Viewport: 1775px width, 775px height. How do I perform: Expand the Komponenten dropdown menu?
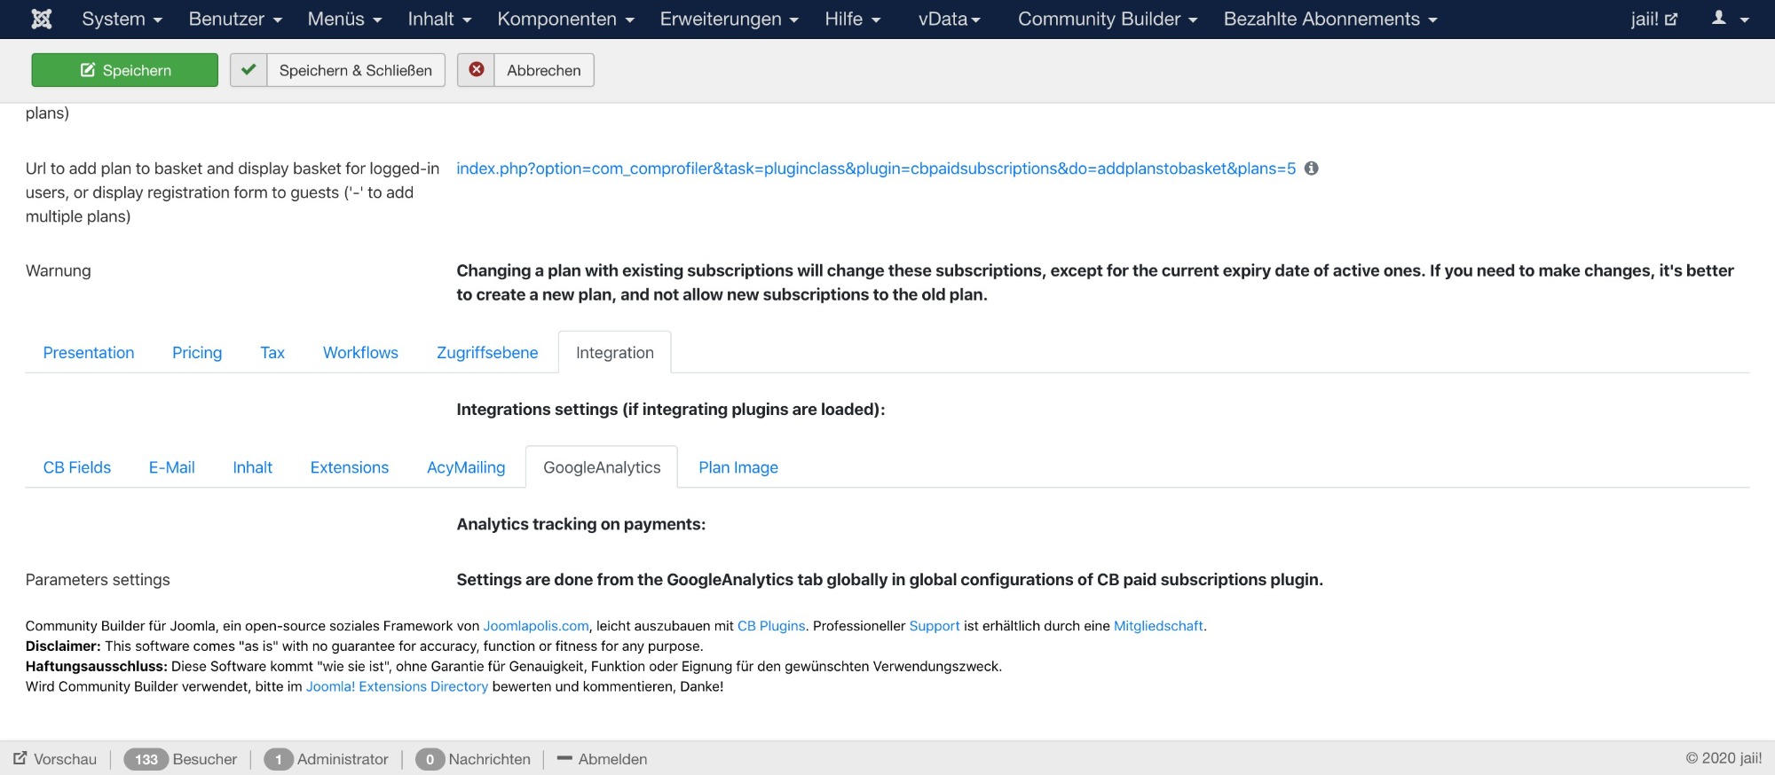pos(565,19)
